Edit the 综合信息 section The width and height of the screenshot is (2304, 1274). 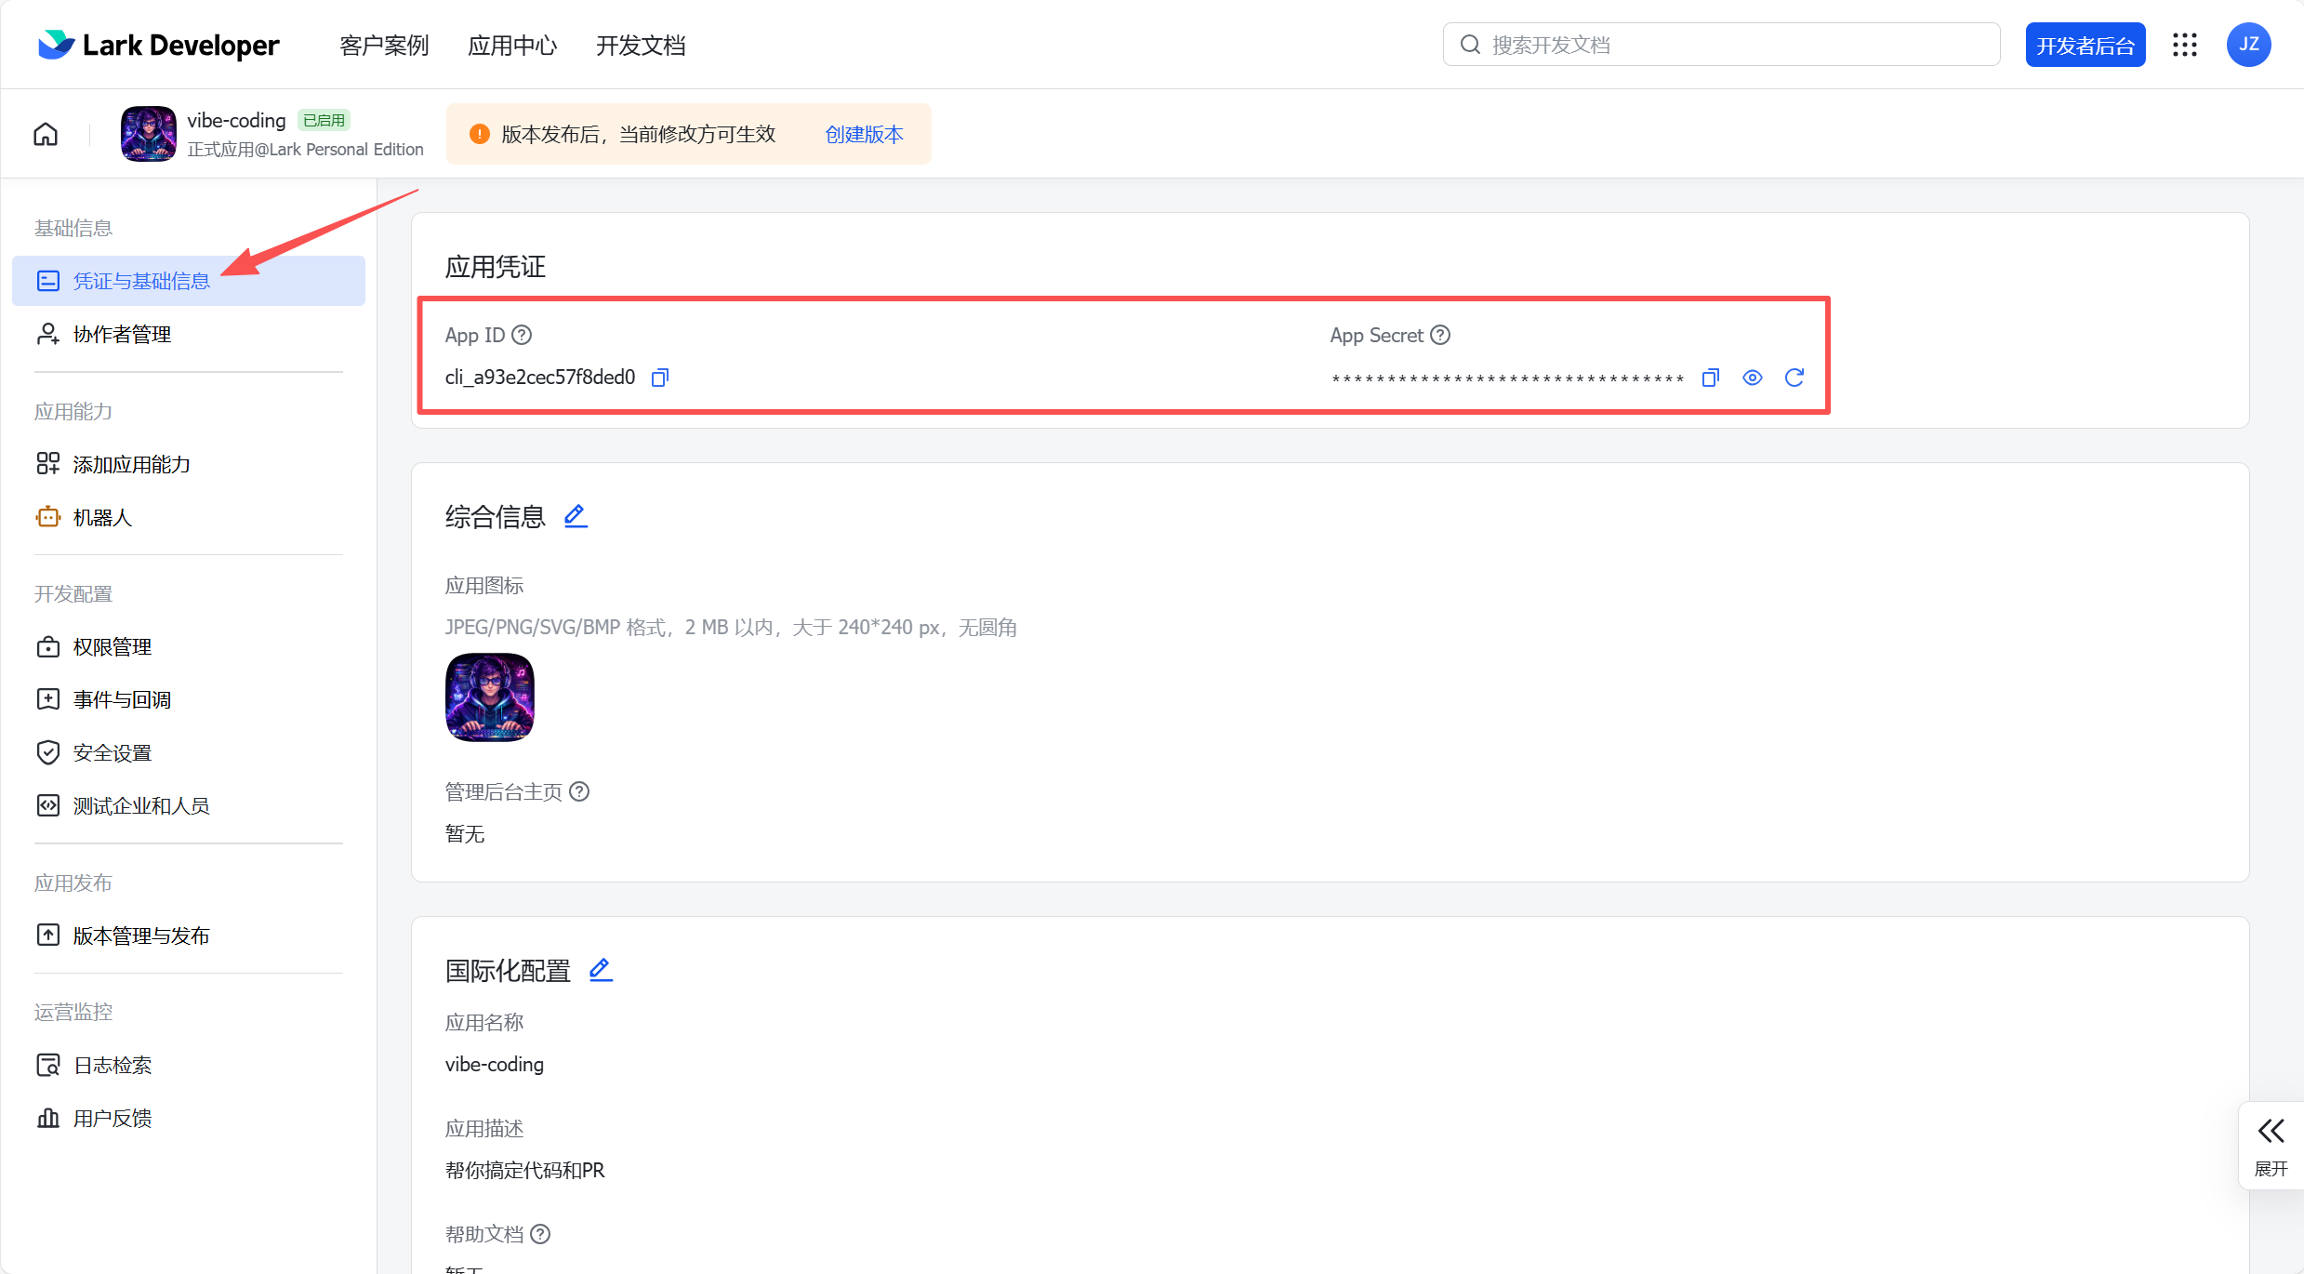[576, 515]
